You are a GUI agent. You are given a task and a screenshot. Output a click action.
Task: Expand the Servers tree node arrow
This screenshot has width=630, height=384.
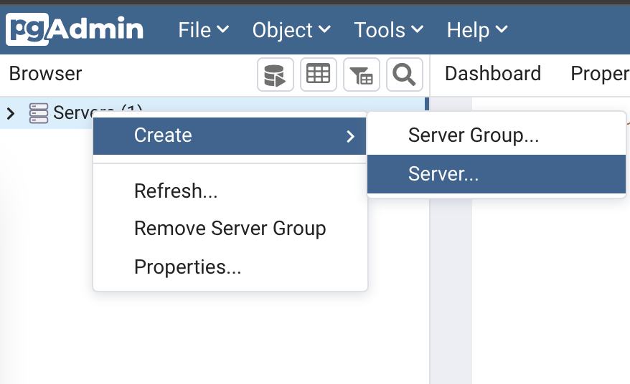[x=11, y=114]
